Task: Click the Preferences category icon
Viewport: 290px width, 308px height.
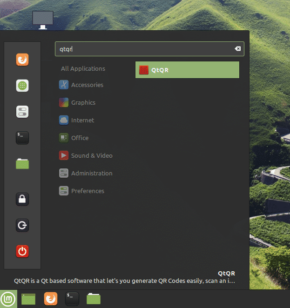Action: click(64, 191)
